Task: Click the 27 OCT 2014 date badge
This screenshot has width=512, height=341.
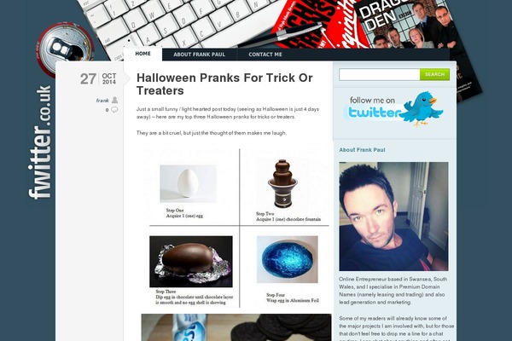Action: click(98, 78)
